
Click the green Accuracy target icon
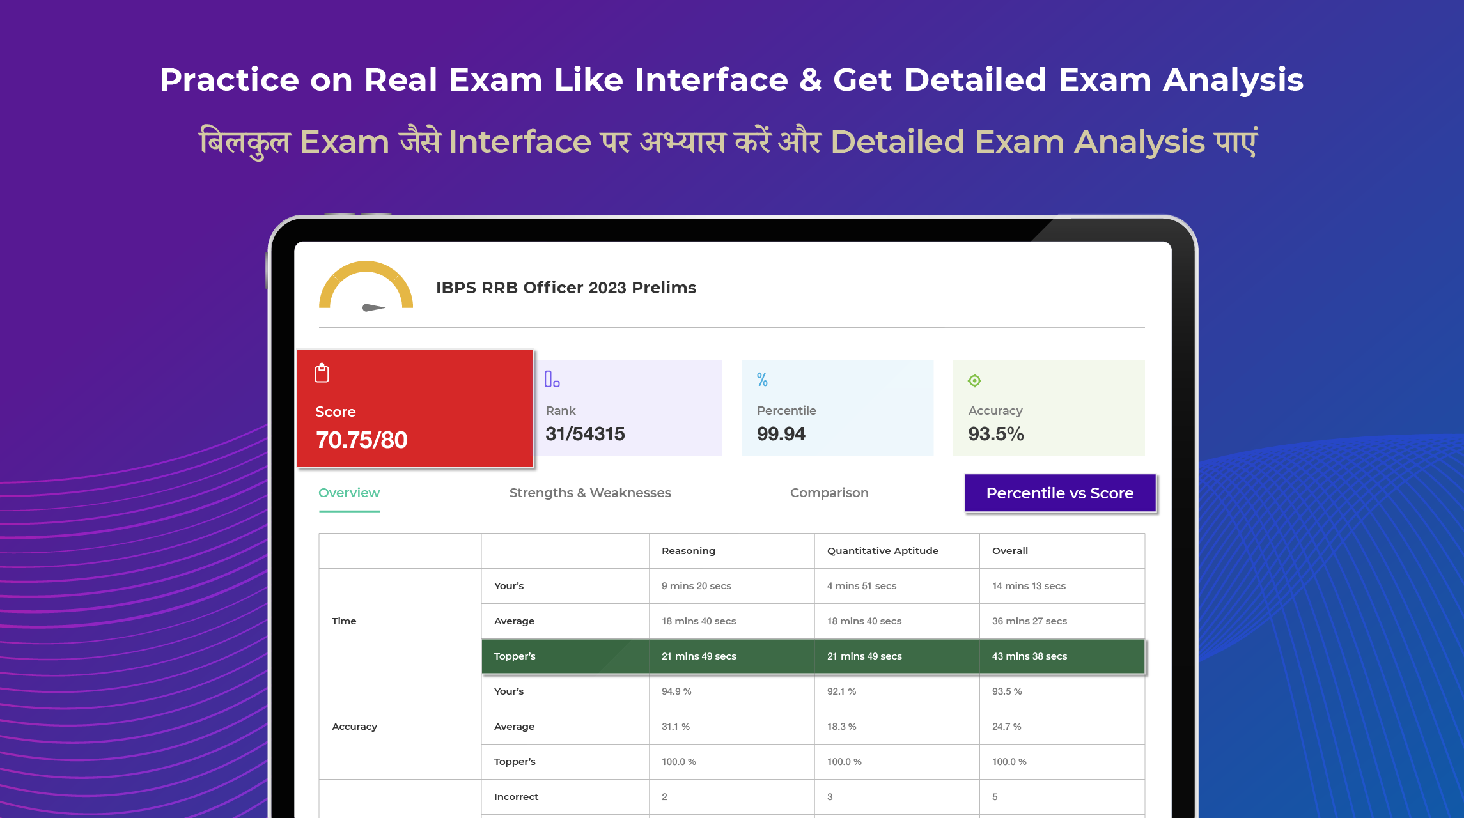pos(974,381)
